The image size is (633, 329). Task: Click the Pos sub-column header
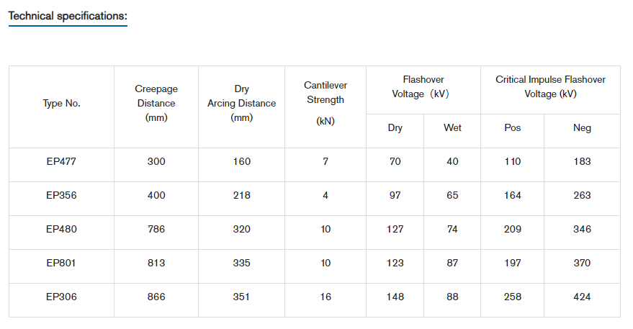tap(512, 128)
